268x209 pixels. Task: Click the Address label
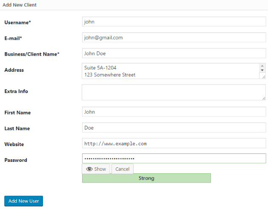pyautogui.click(x=14, y=70)
